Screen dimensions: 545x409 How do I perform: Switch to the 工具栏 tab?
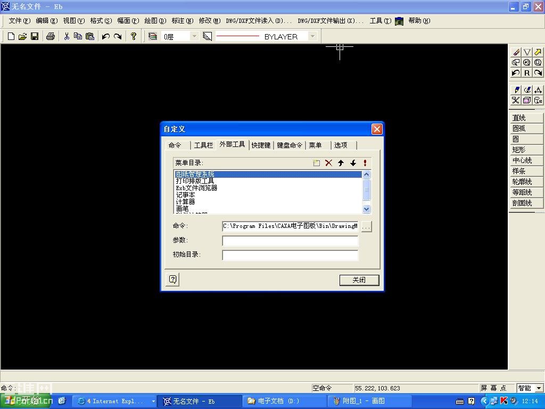pos(203,145)
